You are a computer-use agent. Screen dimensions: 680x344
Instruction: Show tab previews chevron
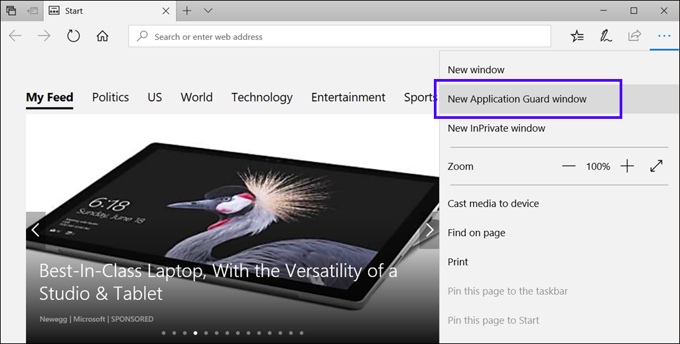tap(208, 11)
